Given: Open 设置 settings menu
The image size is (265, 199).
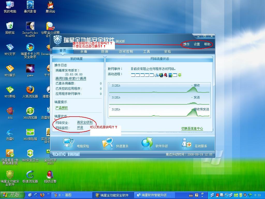Looking at the screenshot, I should click(197, 44).
